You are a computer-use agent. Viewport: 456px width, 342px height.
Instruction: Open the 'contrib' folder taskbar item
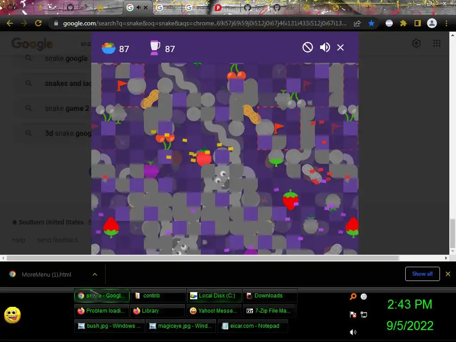(158, 296)
